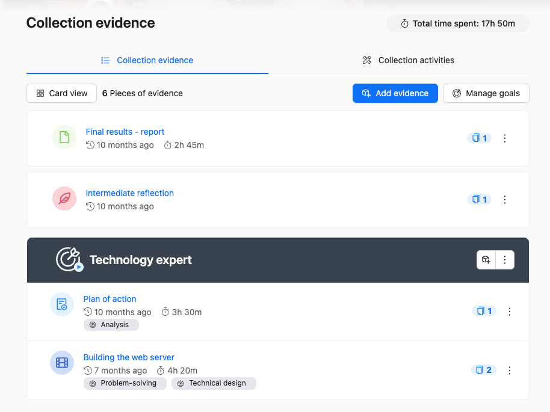550x412 pixels.
Task: Open the Collection evidence tab
Action: pos(147,60)
